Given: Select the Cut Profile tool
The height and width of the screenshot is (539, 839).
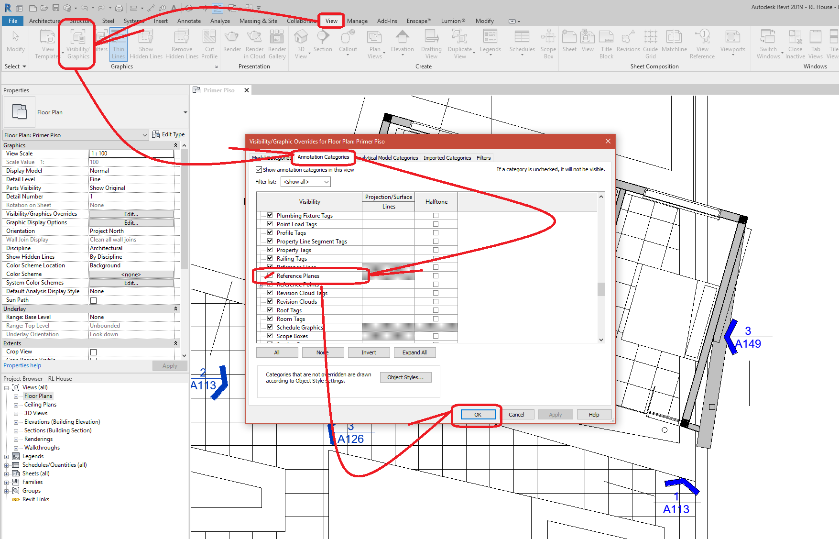Looking at the screenshot, I should [209, 44].
